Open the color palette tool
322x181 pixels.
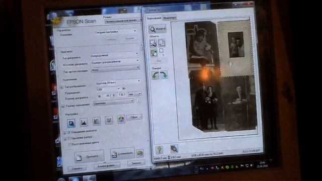(x=121, y=119)
